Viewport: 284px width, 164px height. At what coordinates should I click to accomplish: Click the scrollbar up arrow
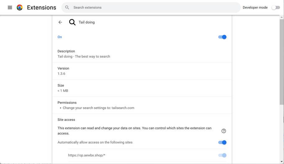tap(282, 17)
